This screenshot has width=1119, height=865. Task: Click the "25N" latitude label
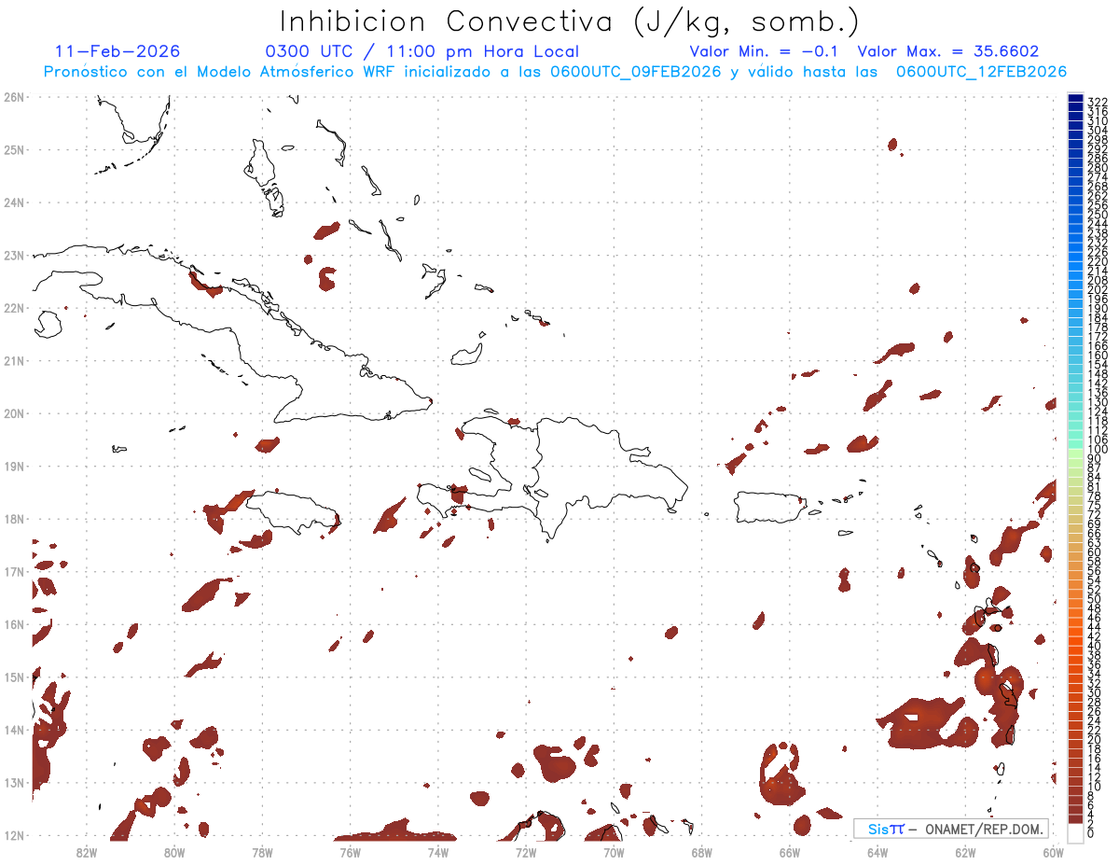[14, 149]
